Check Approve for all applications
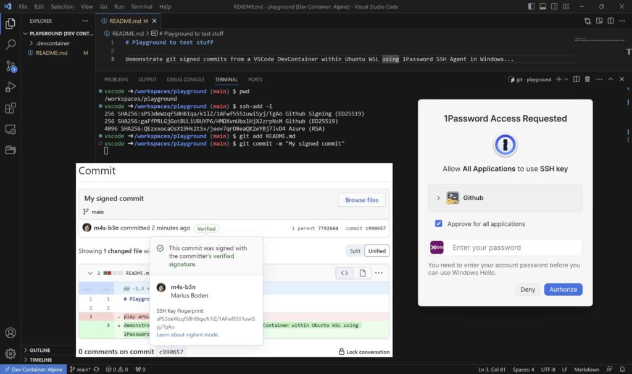 tap(439, 224)
